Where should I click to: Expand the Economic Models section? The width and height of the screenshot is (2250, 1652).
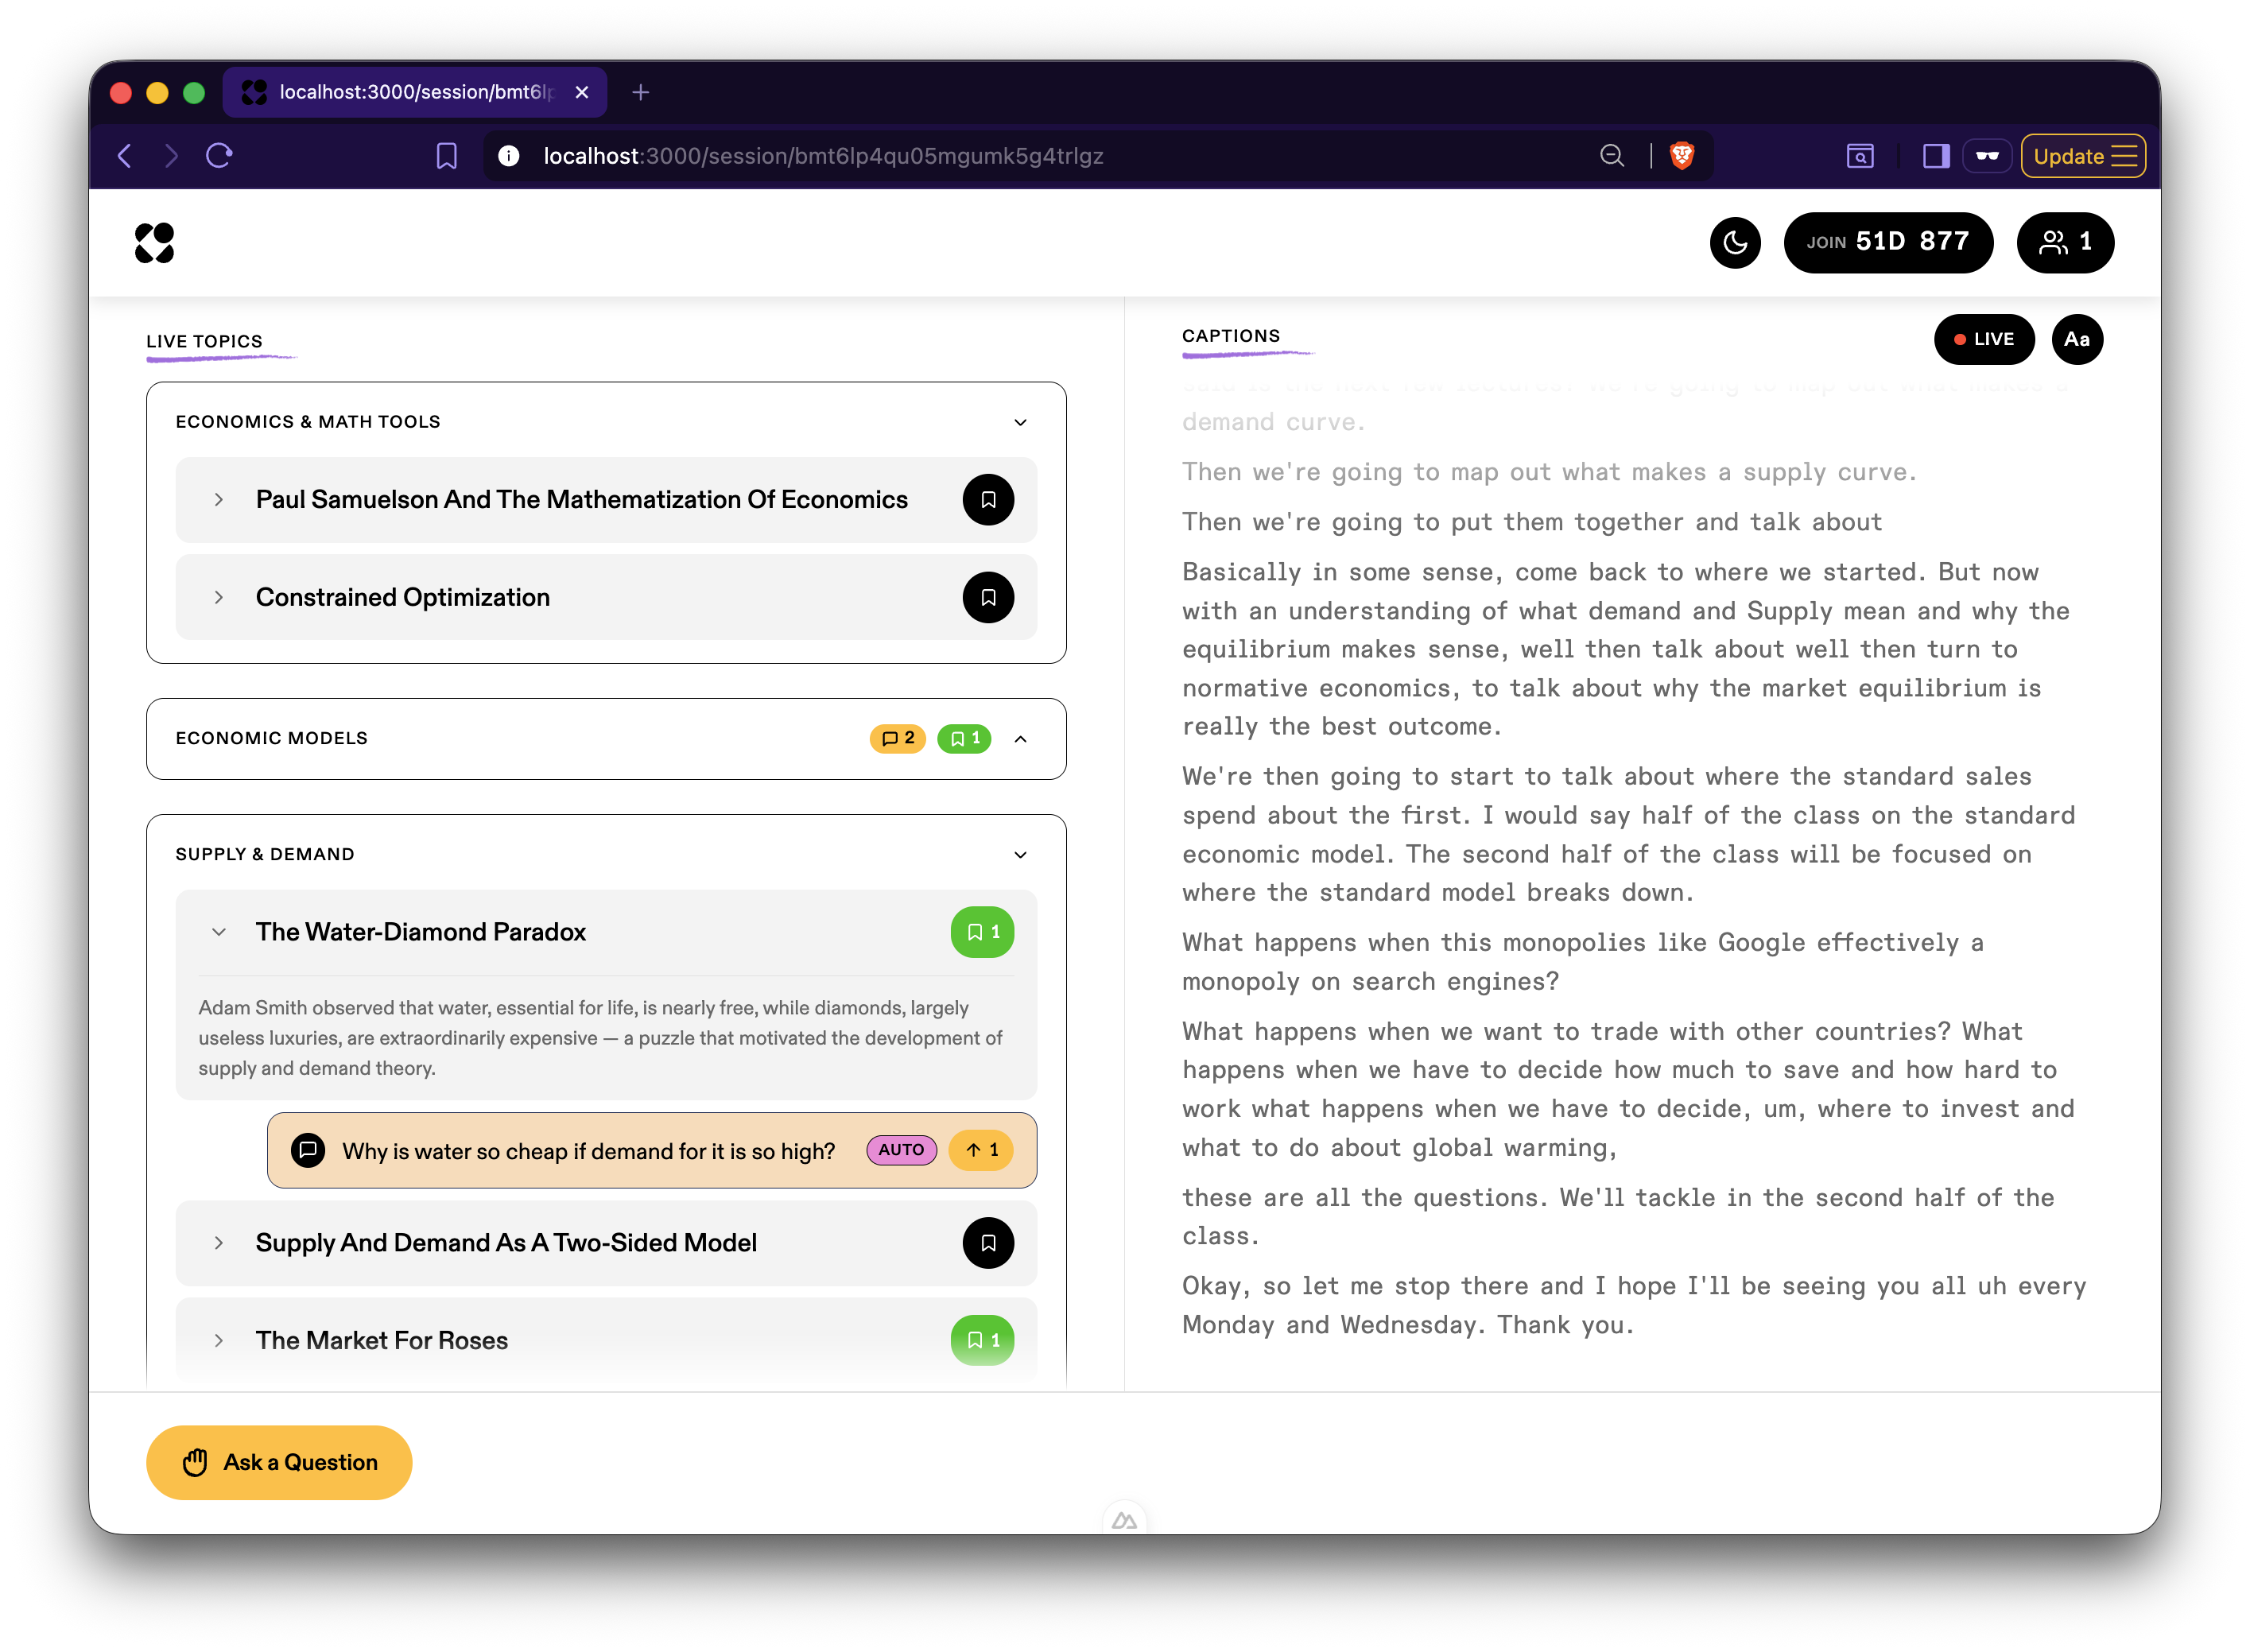pyautogui.click(x=1021, y=739)
